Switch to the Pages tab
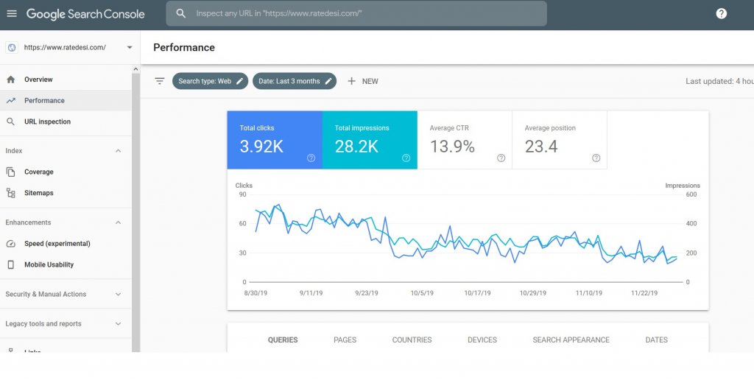This screenshot has height=383, width=754. (345, 340)
